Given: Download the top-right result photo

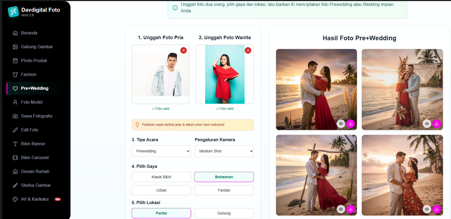Looking at the screenshot, I should point(436,124).
